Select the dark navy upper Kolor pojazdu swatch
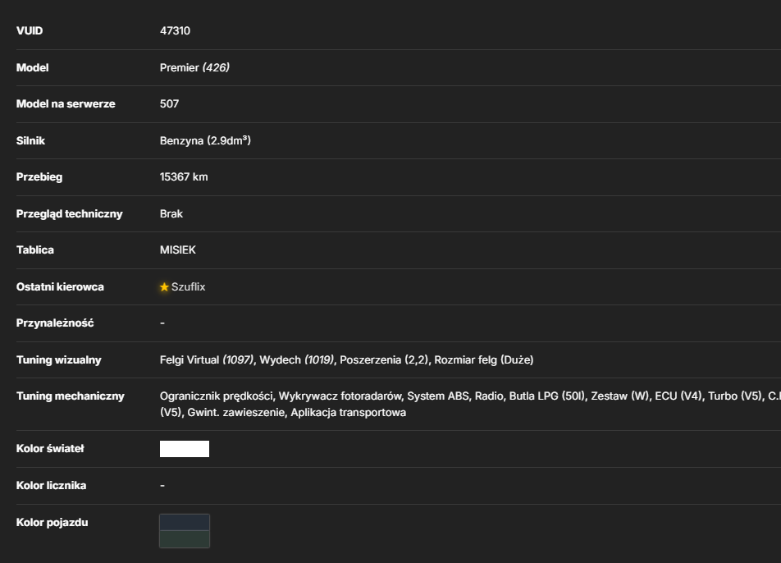 [x=185, y=523]
